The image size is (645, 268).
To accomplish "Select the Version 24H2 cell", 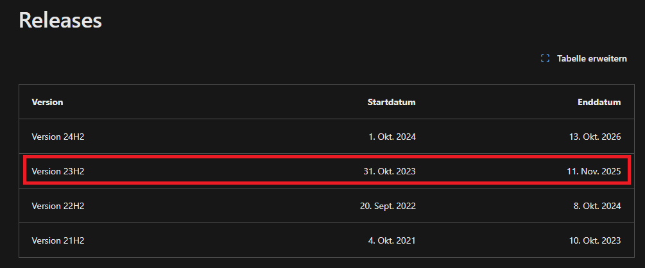I will pos(58,137).
